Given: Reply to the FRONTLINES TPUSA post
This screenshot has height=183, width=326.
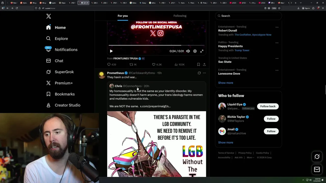Looking at the screenshot, I should pyautogui.click(x=112, y=65).
